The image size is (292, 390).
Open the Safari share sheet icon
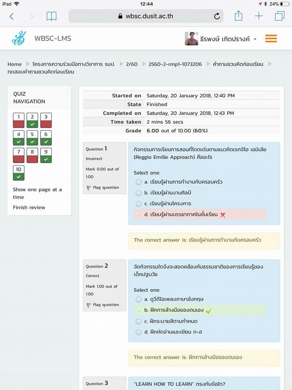238,16
